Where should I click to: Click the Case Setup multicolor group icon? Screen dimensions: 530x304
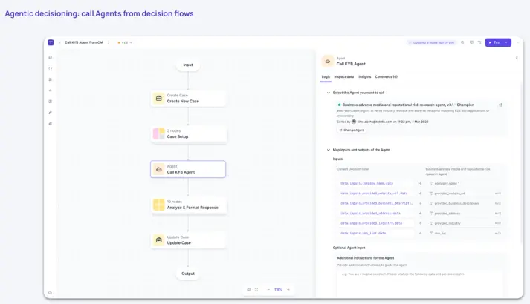(159, 133)
